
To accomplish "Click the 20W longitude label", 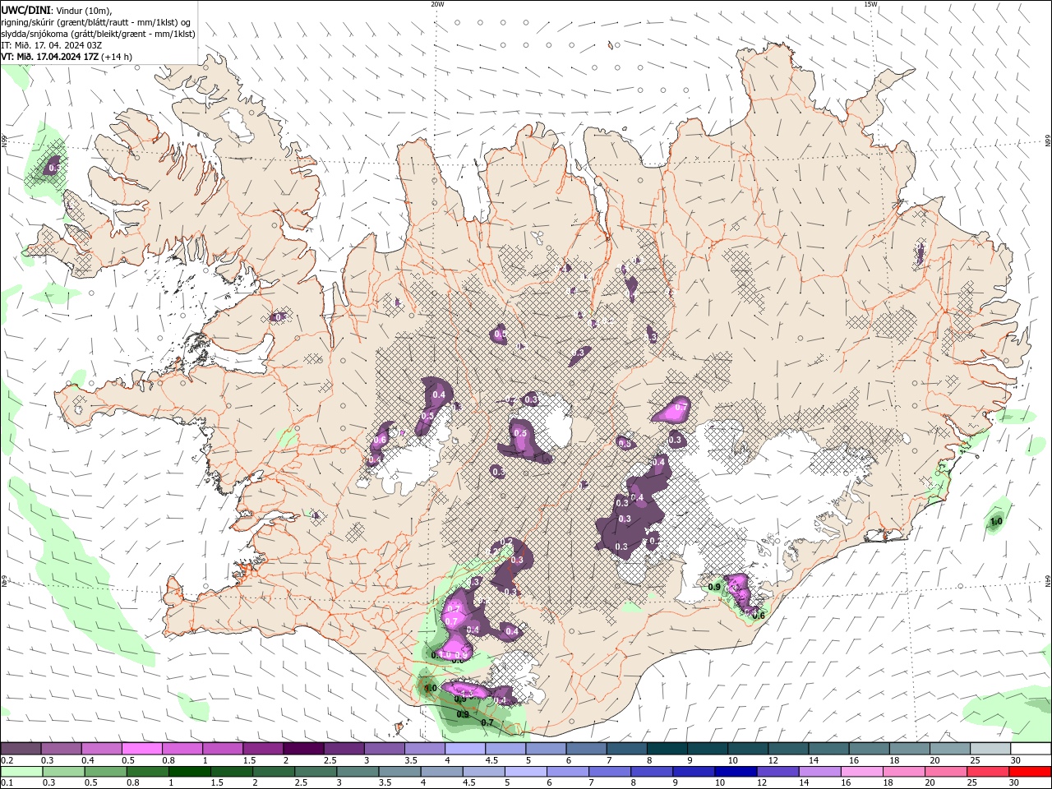I will pos(437,4).
